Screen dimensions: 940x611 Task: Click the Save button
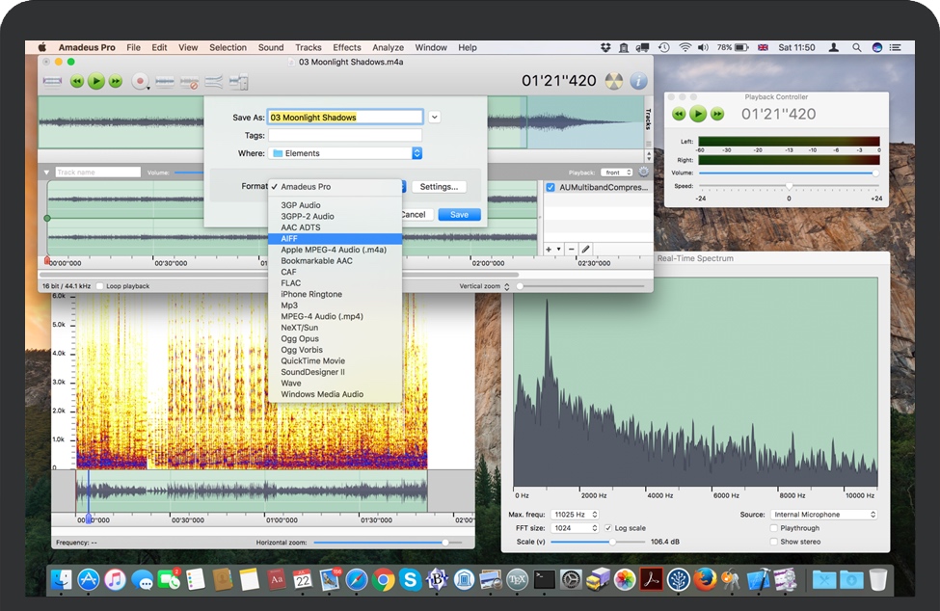pos(459,214)
